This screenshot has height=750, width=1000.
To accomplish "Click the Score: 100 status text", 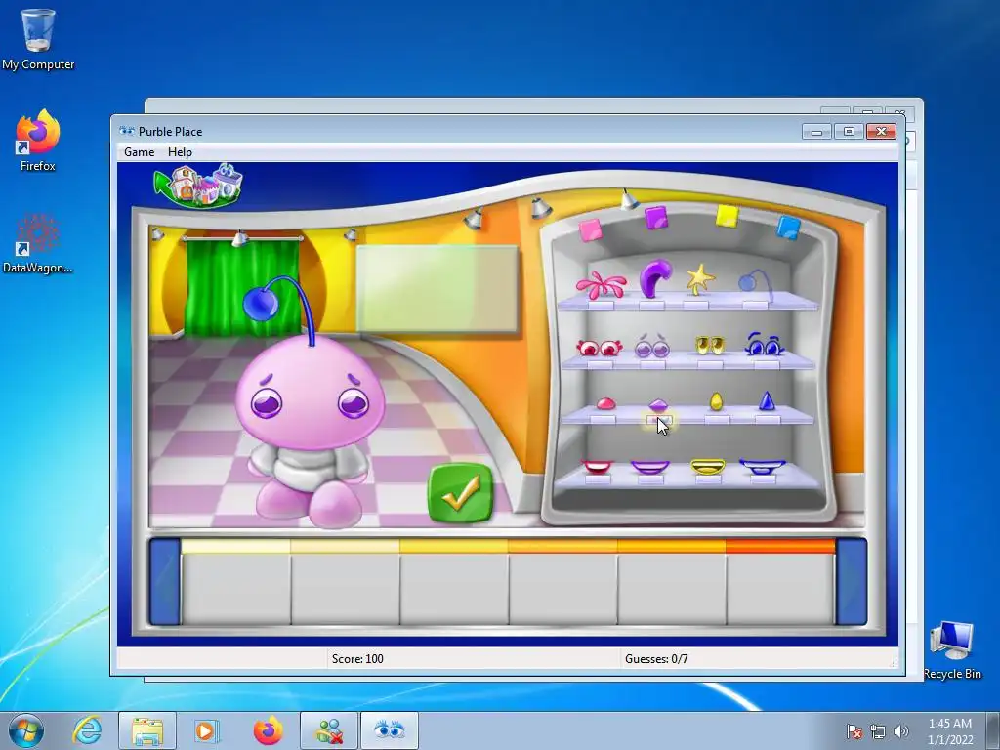I will [x=357, y=659].
